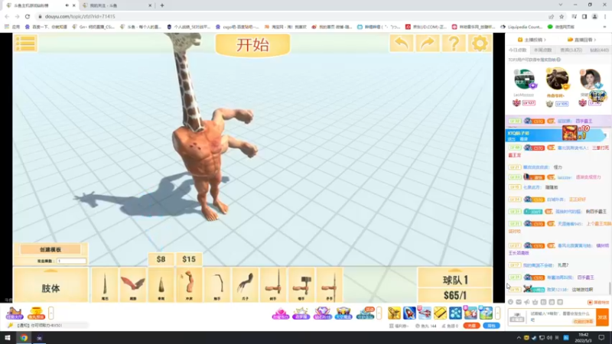The image size is (612, 344).
Task: Select the thin spike tail part
Action: [x=105, y=285]
